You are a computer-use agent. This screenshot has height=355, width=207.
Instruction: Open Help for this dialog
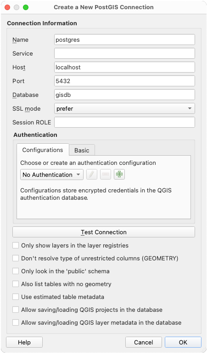click(x=24, y=342)
